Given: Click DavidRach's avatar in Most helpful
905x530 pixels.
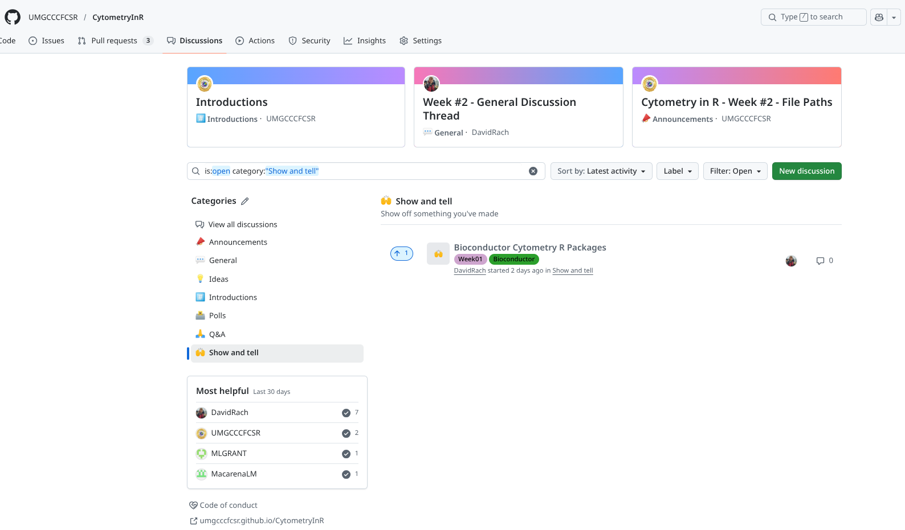Looking at the screenshot, I should [x=201, y=413].
